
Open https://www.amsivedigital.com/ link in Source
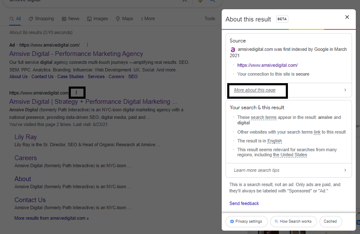click(x=268, y=65)
